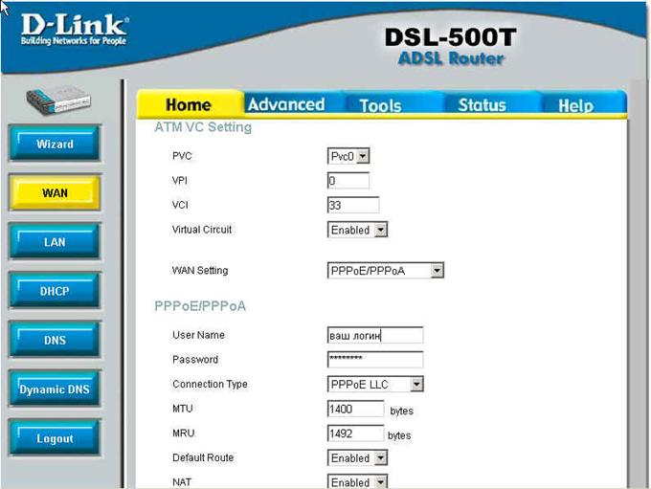
Task: Log out using the Logout button
Action: 55,438
